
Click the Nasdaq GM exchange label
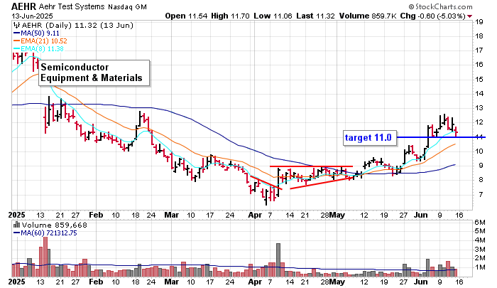tap(127, 7)
